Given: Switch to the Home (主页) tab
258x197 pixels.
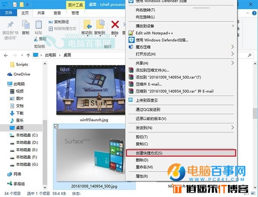Looking at the screenshot, I should 25,13.
